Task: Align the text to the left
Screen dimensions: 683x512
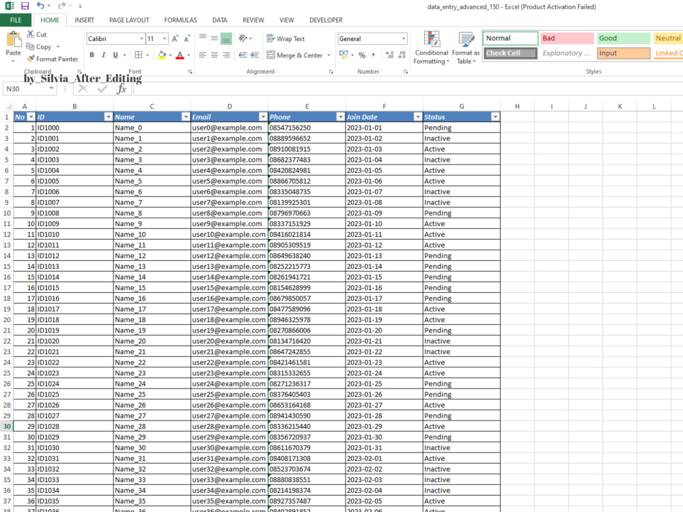Action: tap(203, 55)
